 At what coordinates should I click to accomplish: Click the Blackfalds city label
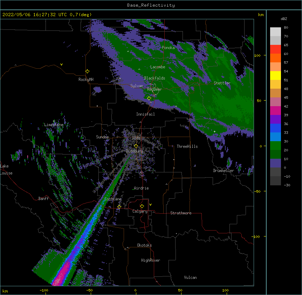155,78
